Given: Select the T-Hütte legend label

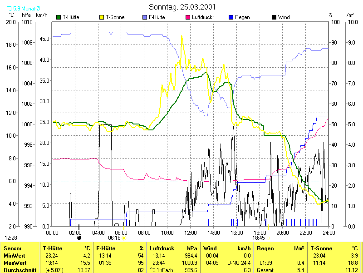Looking at the screenshot, I should click(70, 17).
